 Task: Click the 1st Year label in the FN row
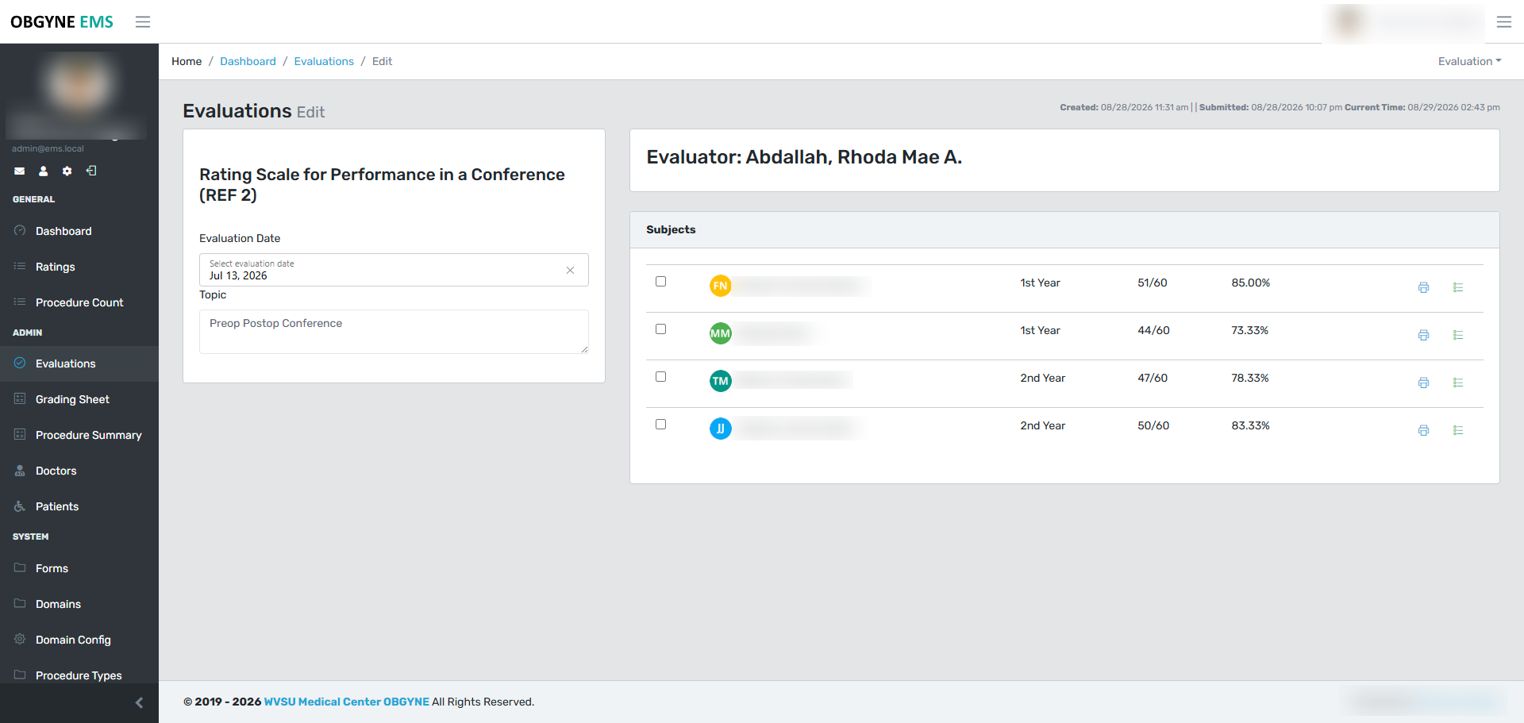click(1040, 283)
